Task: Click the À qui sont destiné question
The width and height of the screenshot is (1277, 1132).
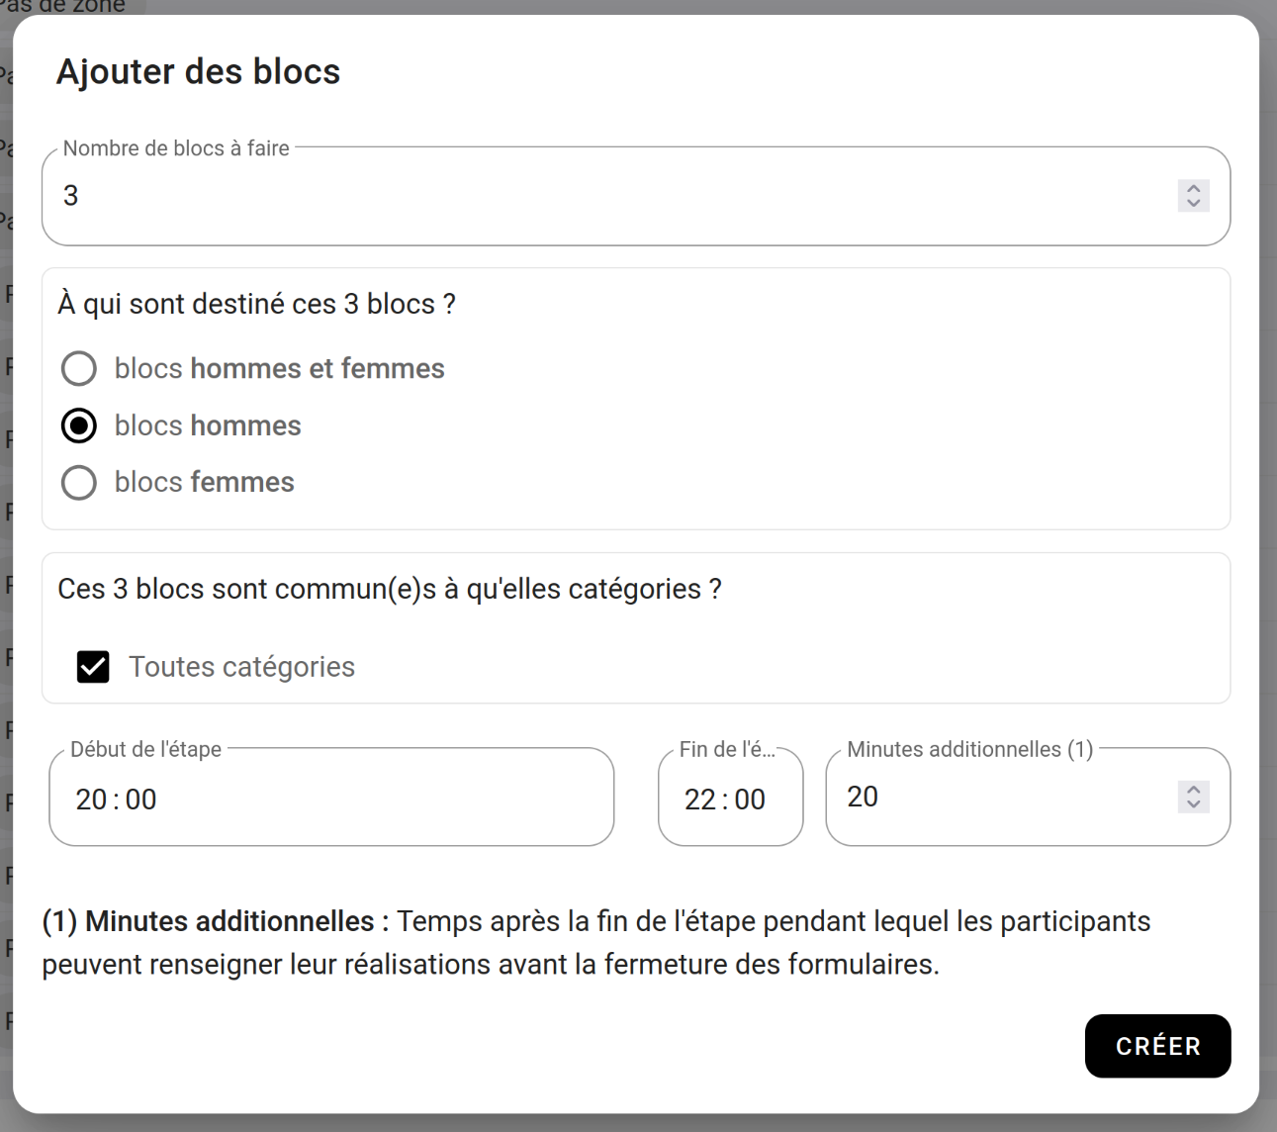Action: pyautogui.click(x=256, y=304)
